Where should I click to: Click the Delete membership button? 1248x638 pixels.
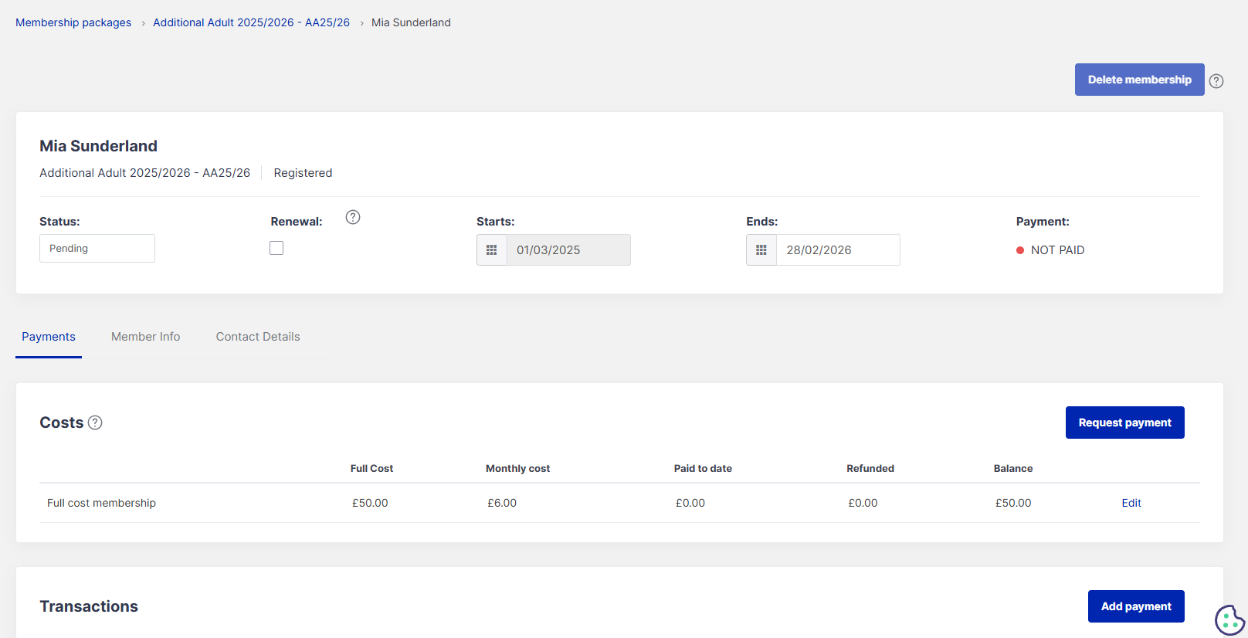[1139, 80]
